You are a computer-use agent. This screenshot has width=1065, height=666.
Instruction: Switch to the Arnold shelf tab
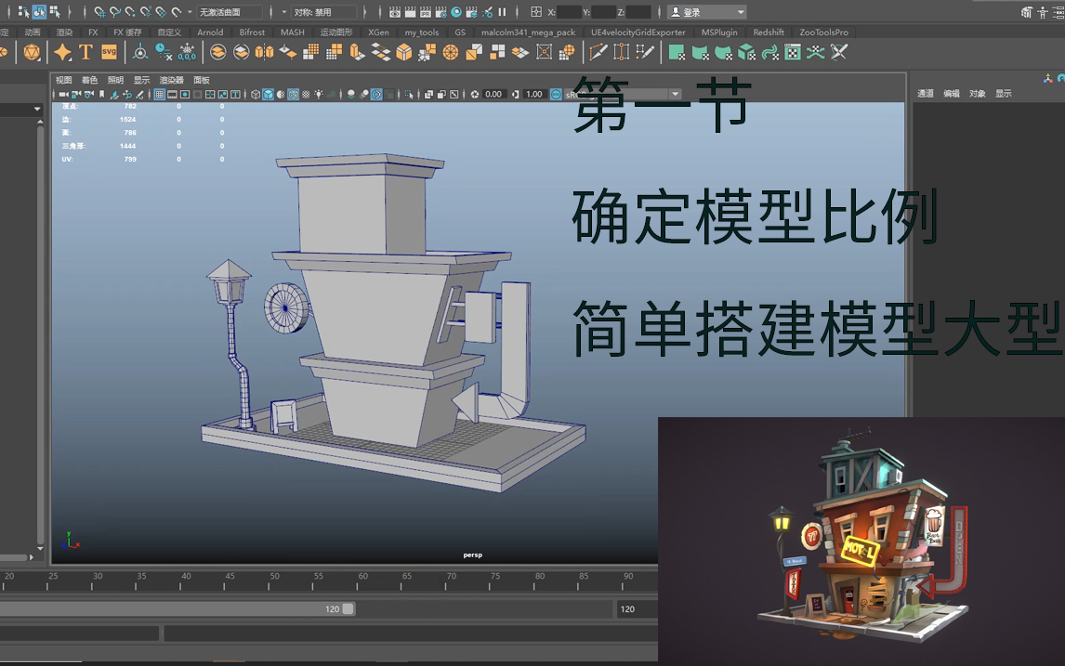[210, 32]
